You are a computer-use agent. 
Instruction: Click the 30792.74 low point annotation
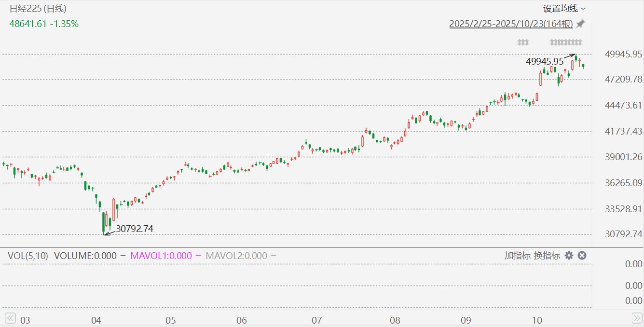(x=135, y=229)
